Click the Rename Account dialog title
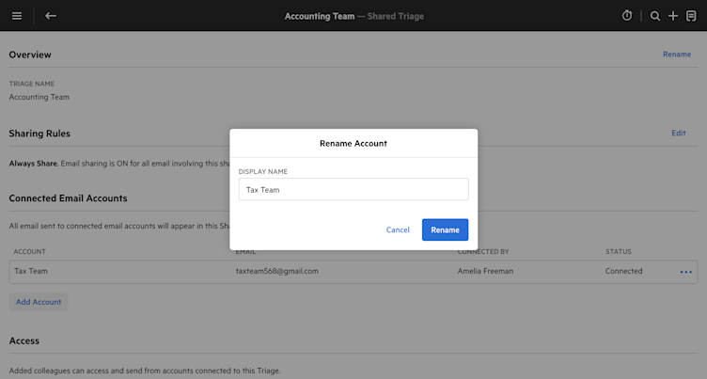 coord(353,143)
